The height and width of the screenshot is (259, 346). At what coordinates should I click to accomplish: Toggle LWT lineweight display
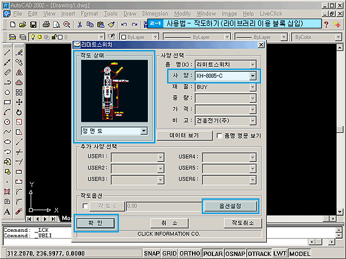point(280,253)
